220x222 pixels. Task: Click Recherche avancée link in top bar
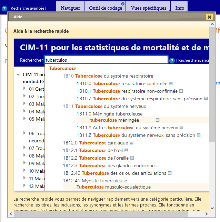tap(28, 8)
